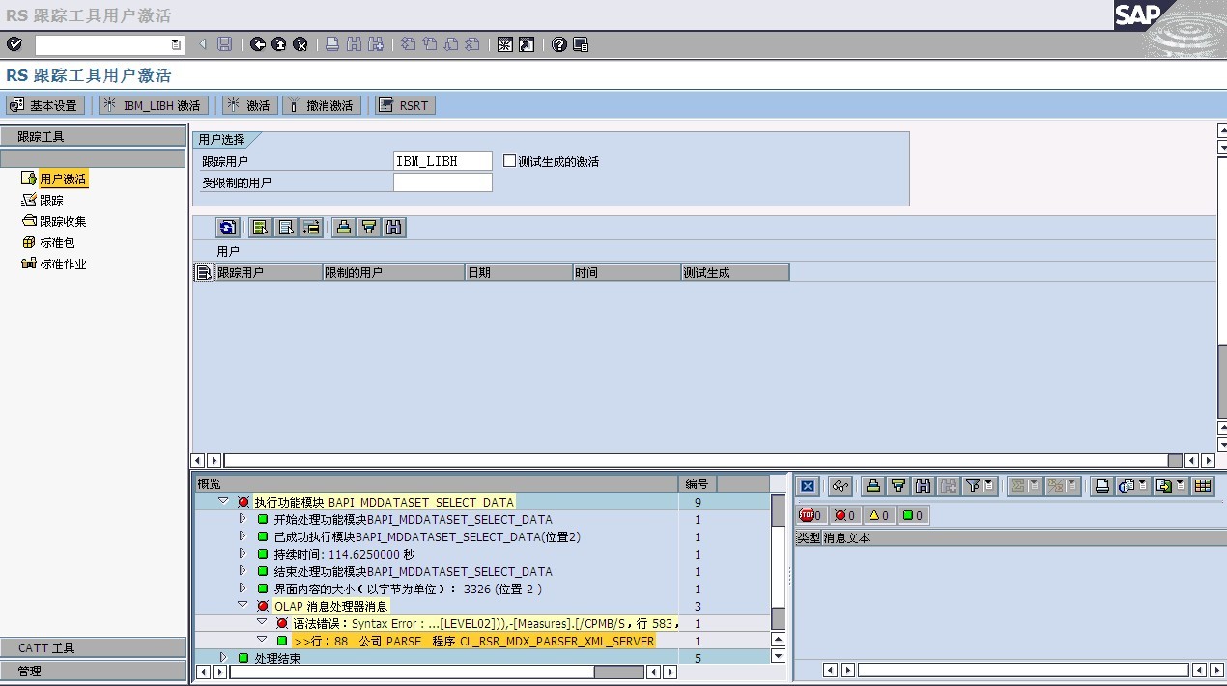1227x686 pixels.
Task: Click the green checkmark Enter icon
Action: point(14,44)
